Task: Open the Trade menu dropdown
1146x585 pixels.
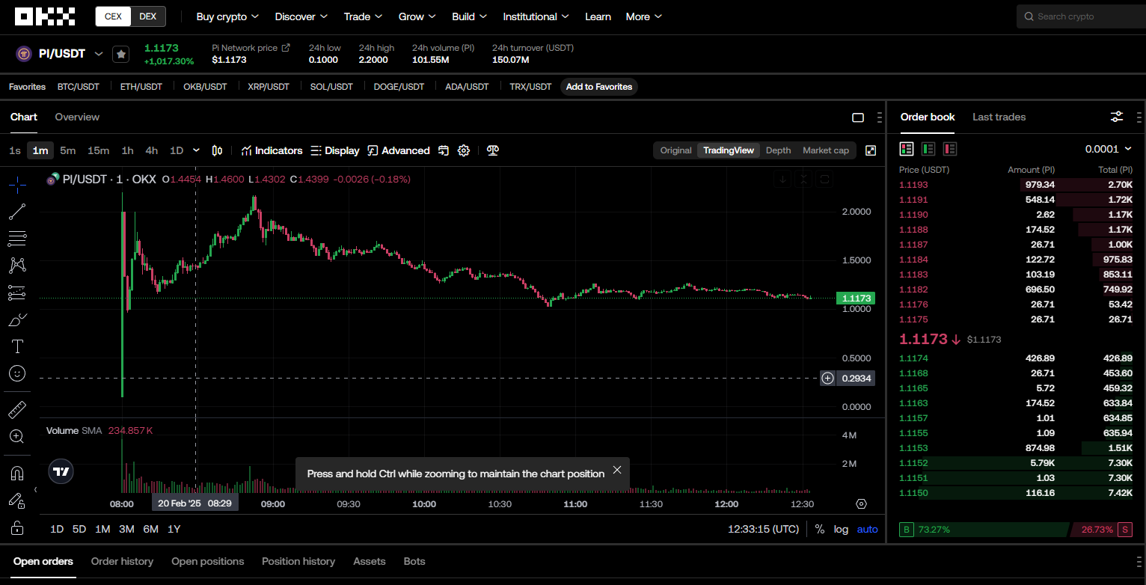Action: click(363, 16)
